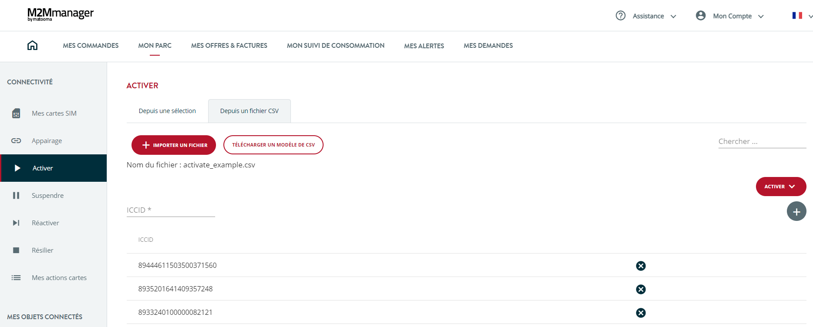813x327 pixels.
Task: Focus the ICCID * input field
Action: [171, 210]
